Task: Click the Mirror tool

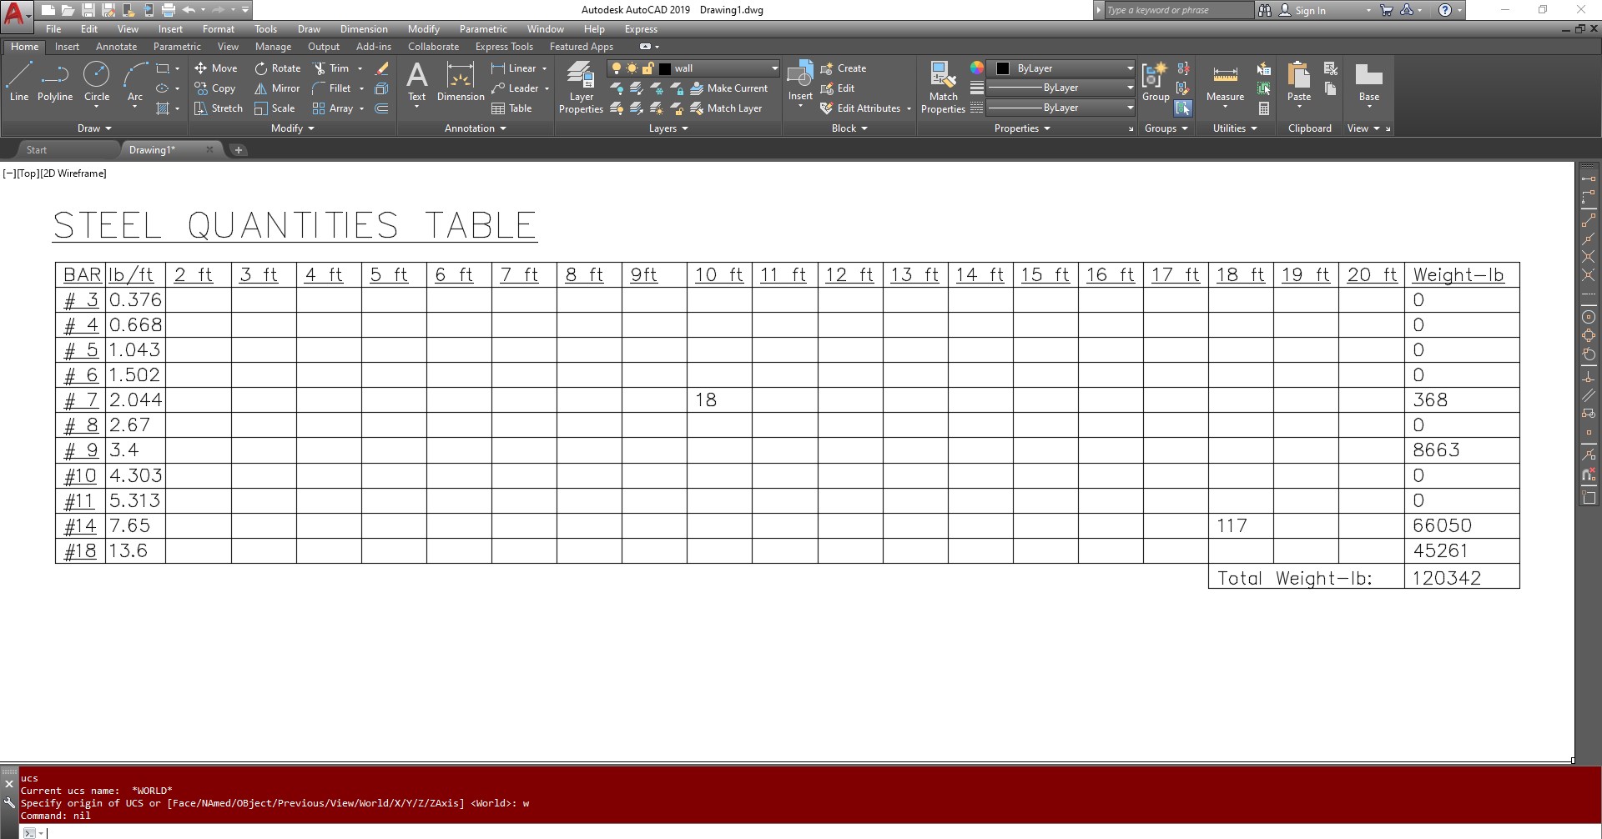Action: pos(277,88)
